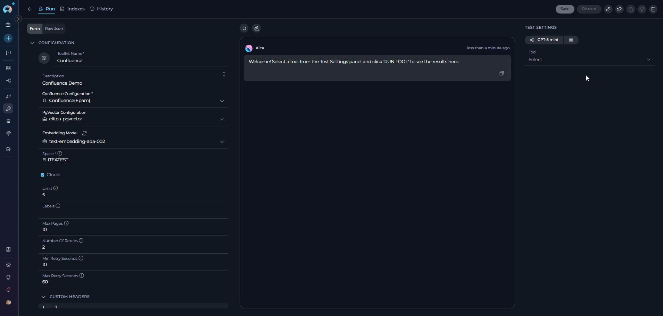This screenshot has height=316, width=663.
Task: Collapse the Custom Headers section
Action: point(43,297)
